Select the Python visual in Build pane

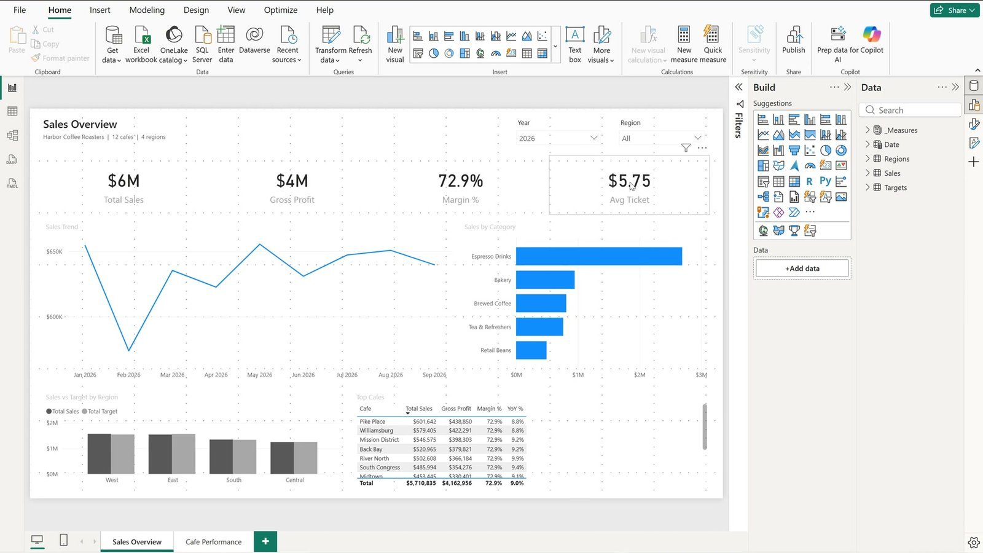pyautogui.click(x=825, y=181)
